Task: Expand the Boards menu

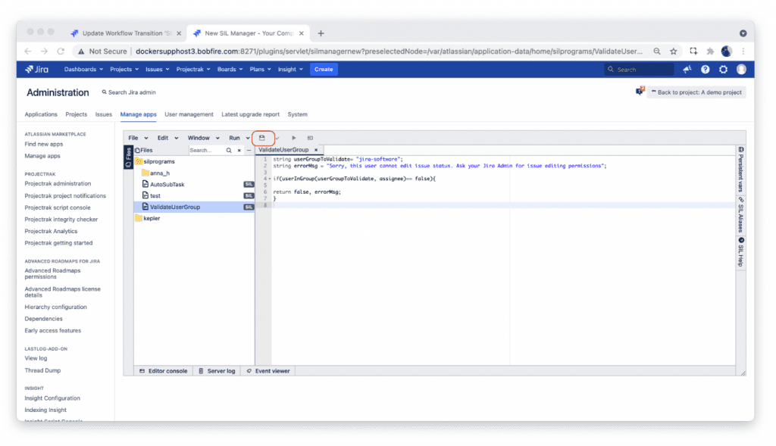Action: click(230, 69)
